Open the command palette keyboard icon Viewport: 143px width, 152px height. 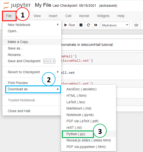[x=136, y=25]
